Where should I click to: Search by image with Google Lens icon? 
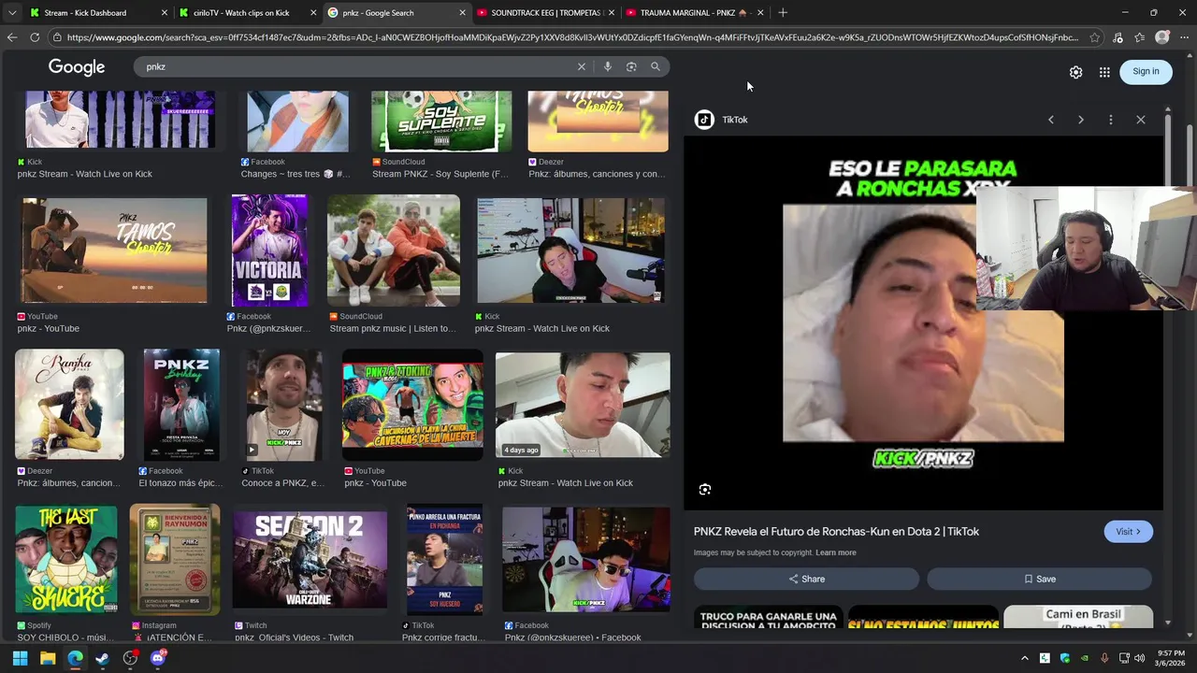click(631, 66)
